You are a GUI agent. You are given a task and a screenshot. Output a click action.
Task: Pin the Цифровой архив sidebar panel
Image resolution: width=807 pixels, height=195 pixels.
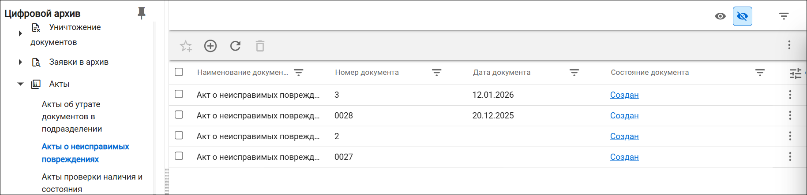141,13
